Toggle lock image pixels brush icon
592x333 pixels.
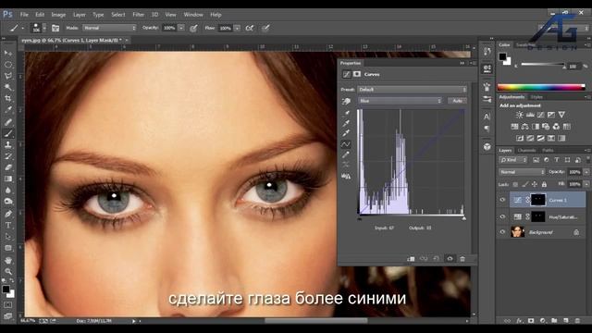pos(524,184)
